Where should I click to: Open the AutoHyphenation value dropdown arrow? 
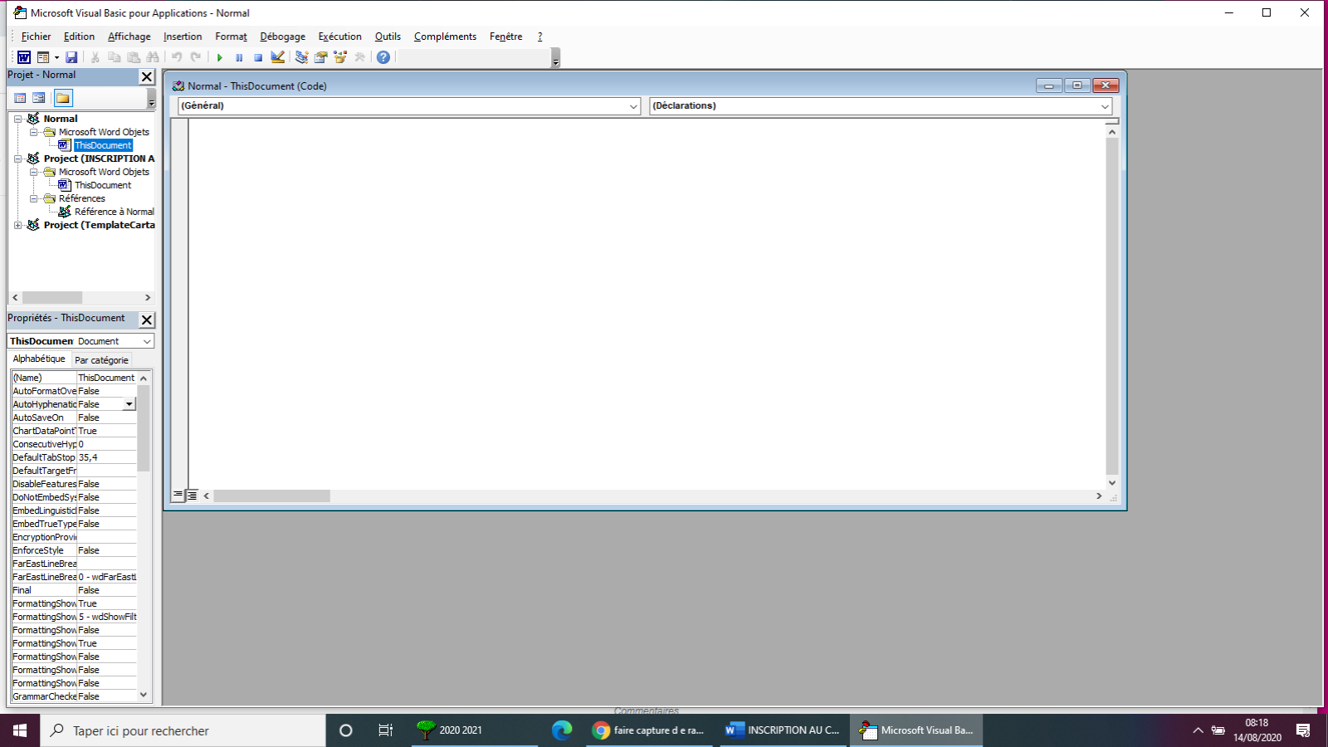pos(129,404)
